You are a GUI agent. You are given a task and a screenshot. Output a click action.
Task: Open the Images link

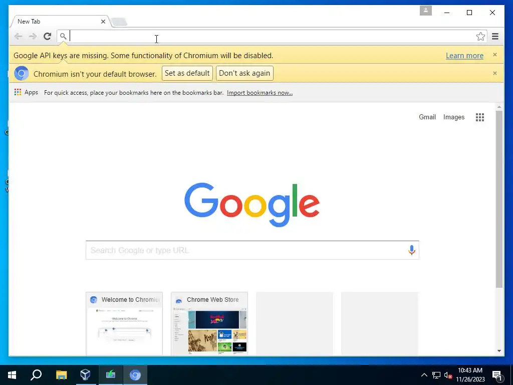coord(454,117)
